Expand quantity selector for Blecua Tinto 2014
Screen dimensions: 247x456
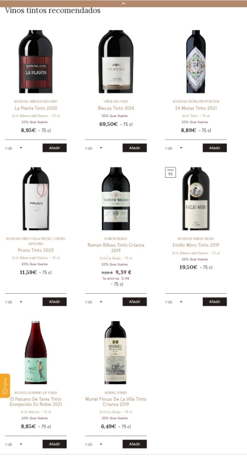[94, 148]
